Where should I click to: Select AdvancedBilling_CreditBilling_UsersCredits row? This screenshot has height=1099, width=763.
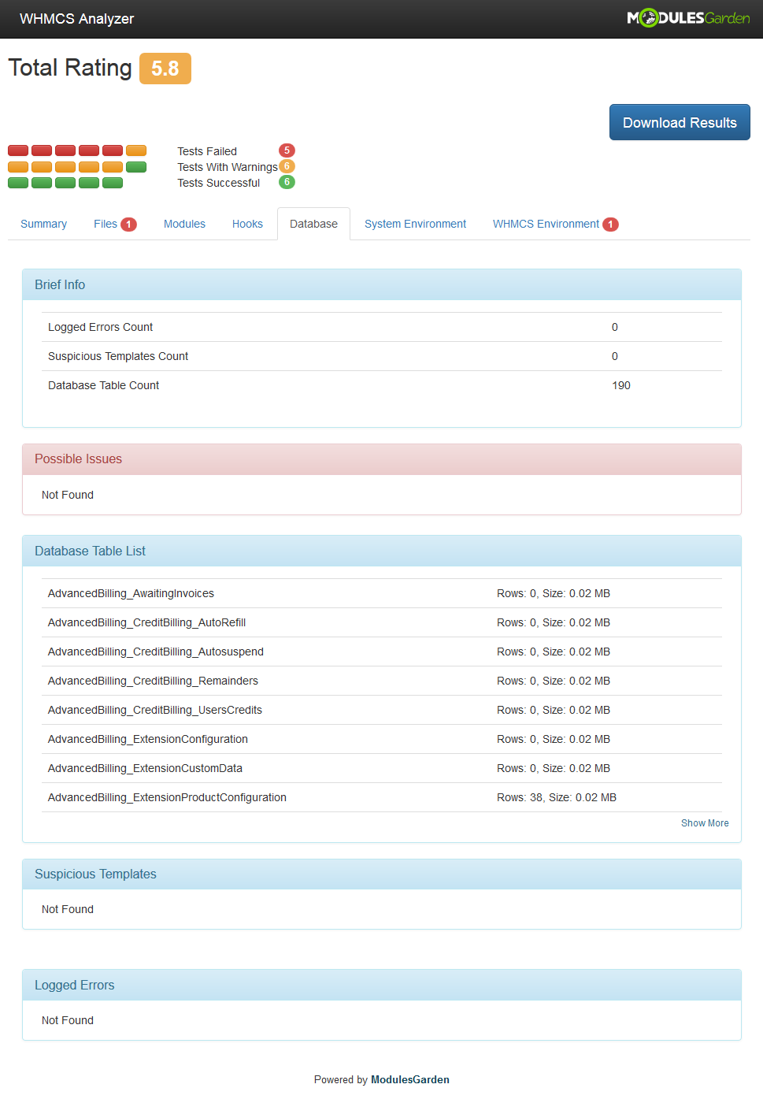(x=382, y=710)
